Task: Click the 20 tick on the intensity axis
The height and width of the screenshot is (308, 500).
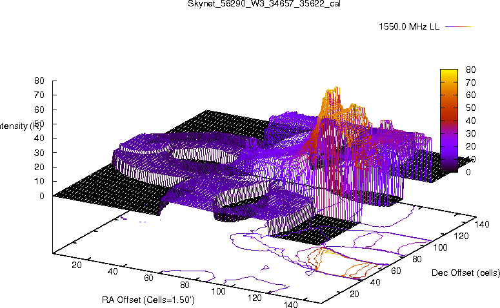Action: pos(39,167)
